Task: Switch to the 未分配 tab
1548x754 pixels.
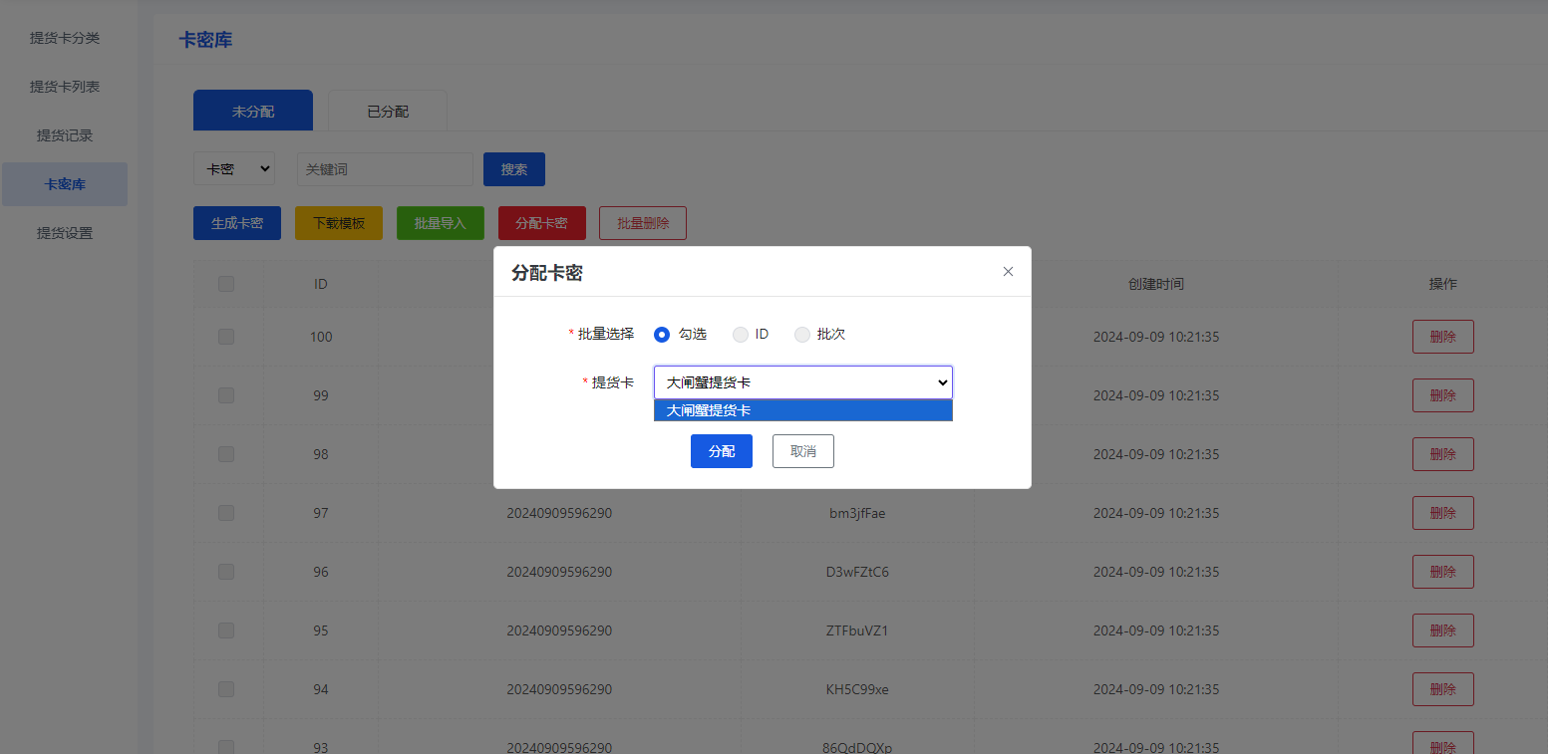Action: point(252,111)
